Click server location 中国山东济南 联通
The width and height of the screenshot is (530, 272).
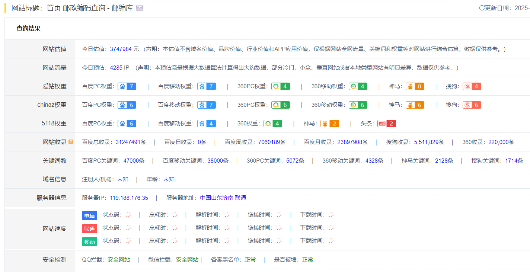pos(223,198)
